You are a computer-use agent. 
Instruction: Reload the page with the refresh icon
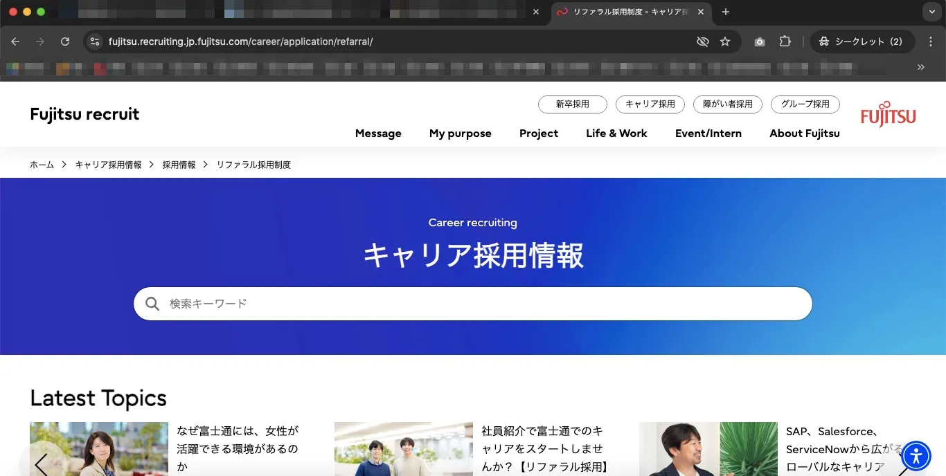pos(65,42)
